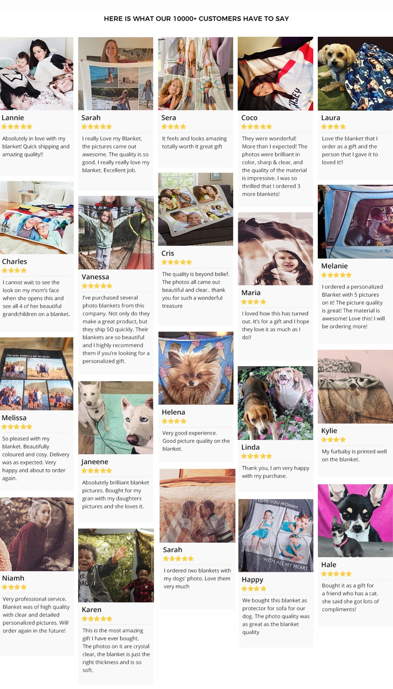Click the stars under Niamh's name

[x=14, y=587]
